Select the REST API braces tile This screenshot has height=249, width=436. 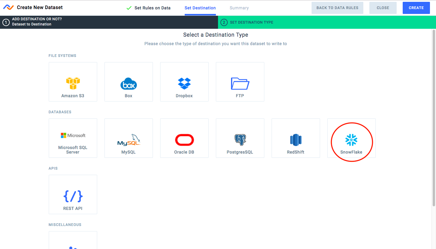tap(73, 194)
